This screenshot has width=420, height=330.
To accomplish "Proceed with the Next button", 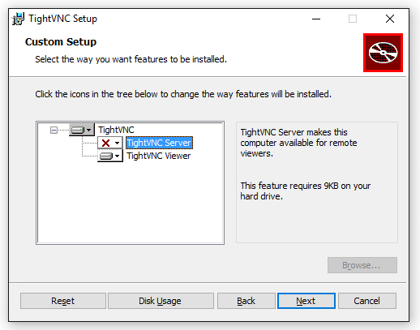I will tap(306, 301).
